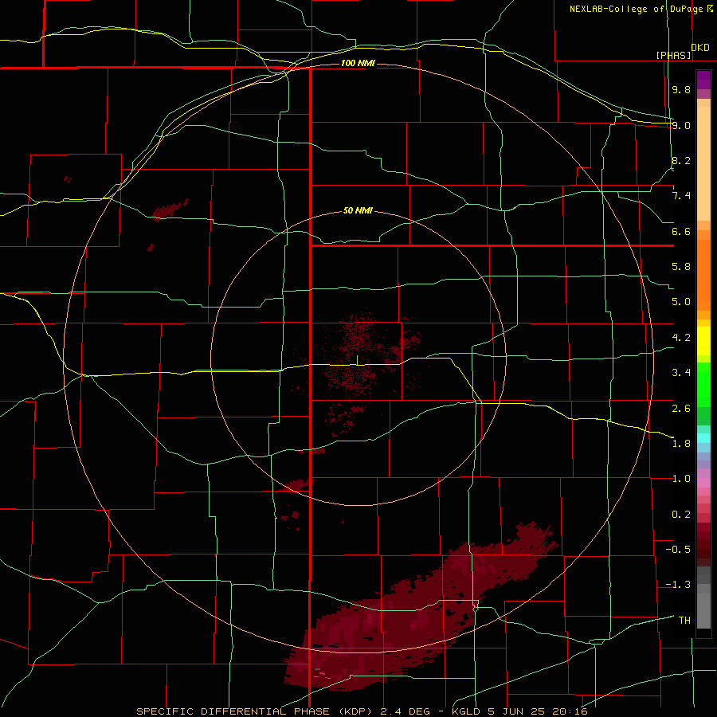Click the KGLD radar site marker at center
The image size is (717, 717).
pos(357,360)
